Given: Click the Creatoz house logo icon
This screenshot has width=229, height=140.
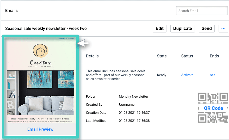Looking at the screenshot, I should [x=41, y=50].
